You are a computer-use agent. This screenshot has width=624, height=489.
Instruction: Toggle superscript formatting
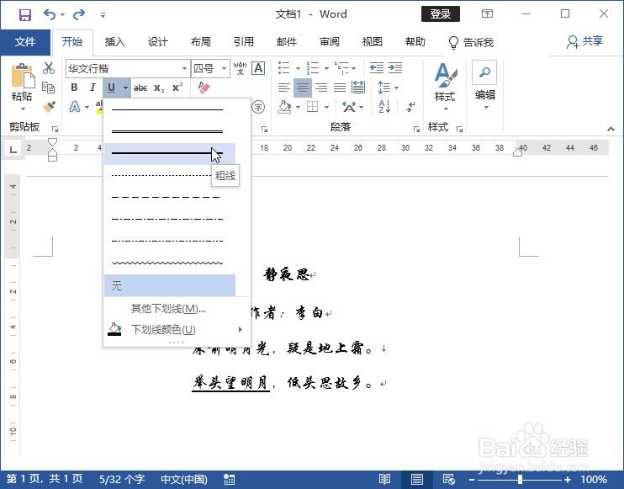coord(177,88)
